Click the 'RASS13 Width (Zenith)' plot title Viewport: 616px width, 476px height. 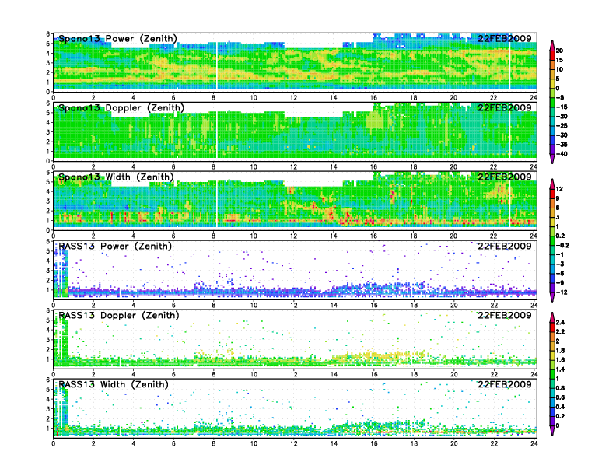tap(113, 384)
